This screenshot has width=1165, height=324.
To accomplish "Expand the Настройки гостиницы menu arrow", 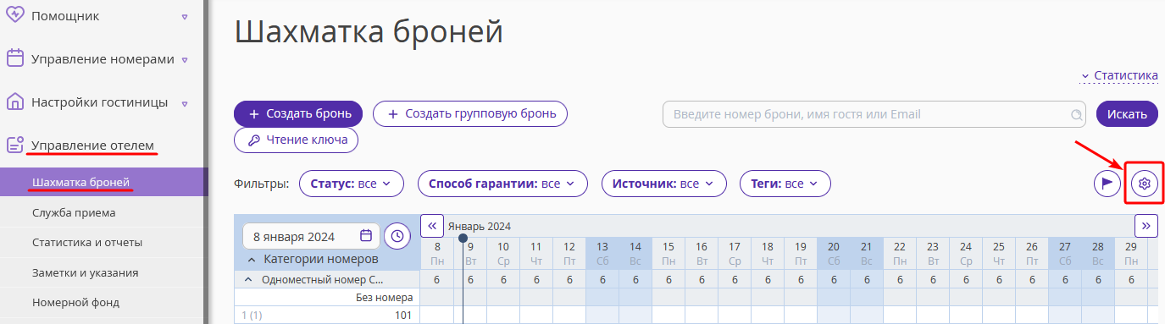I will (x=185, y=103).
